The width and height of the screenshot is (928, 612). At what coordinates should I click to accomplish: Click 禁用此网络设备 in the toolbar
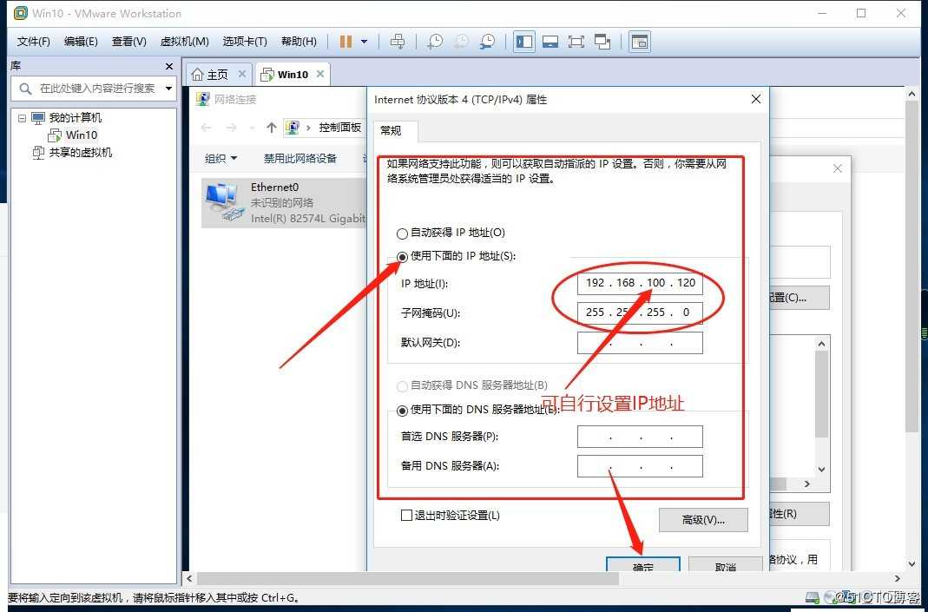pos(300,158)
